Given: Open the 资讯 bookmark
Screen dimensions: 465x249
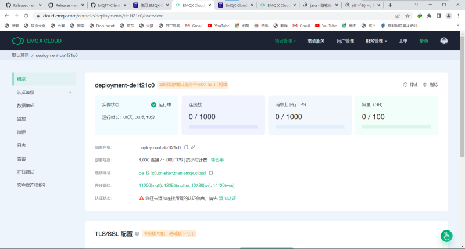Looking at the screenshot, I should click(x=261, y=26).
